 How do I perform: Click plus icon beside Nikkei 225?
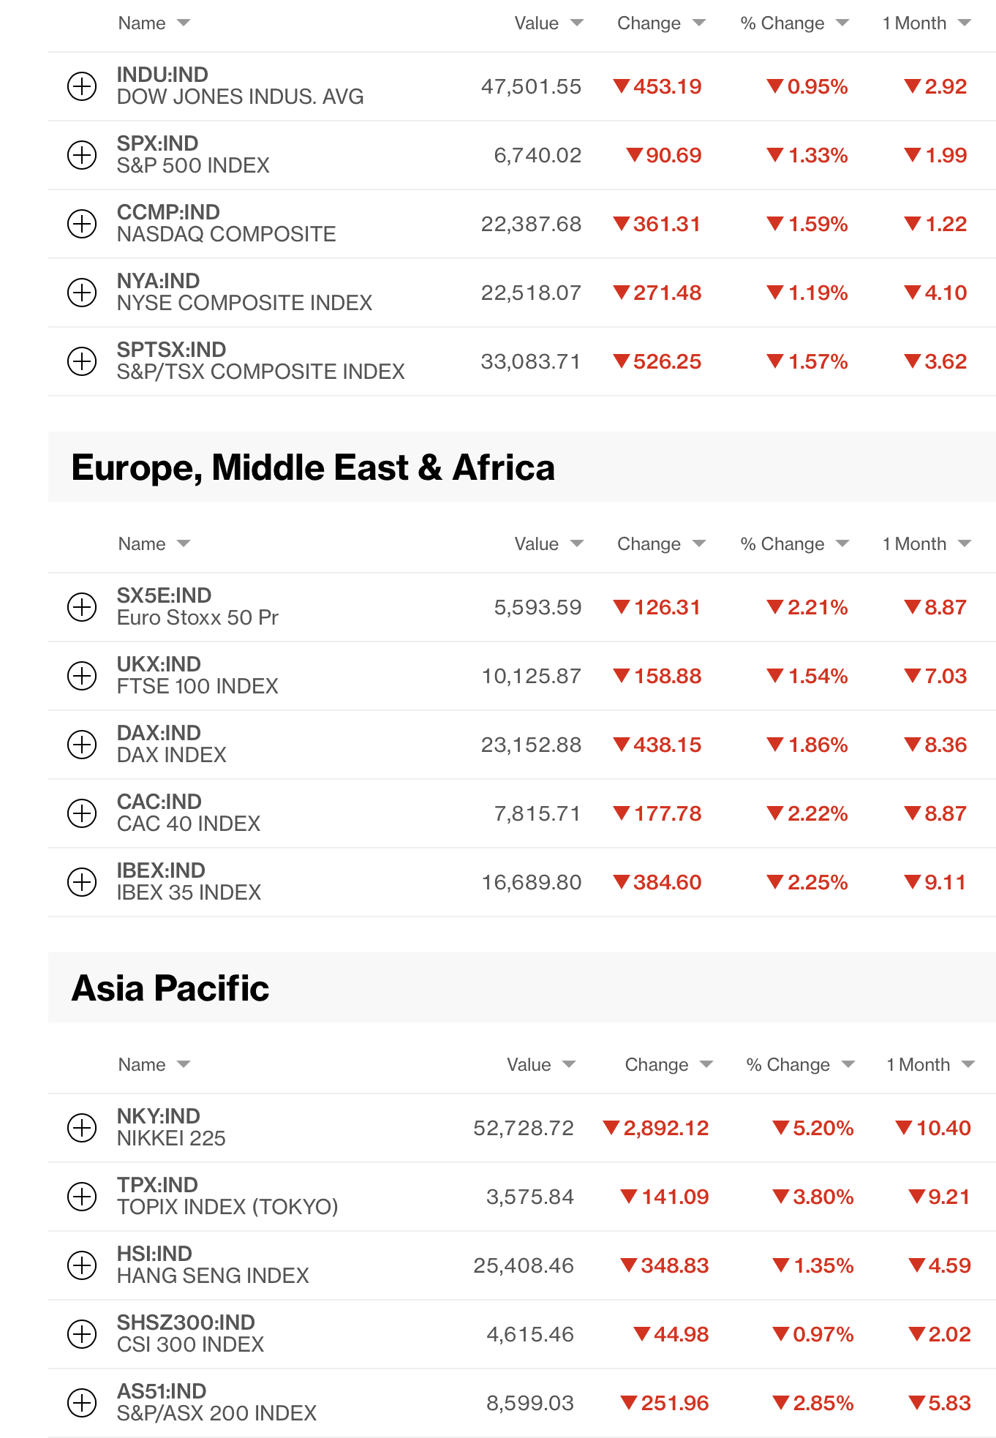82,1128
